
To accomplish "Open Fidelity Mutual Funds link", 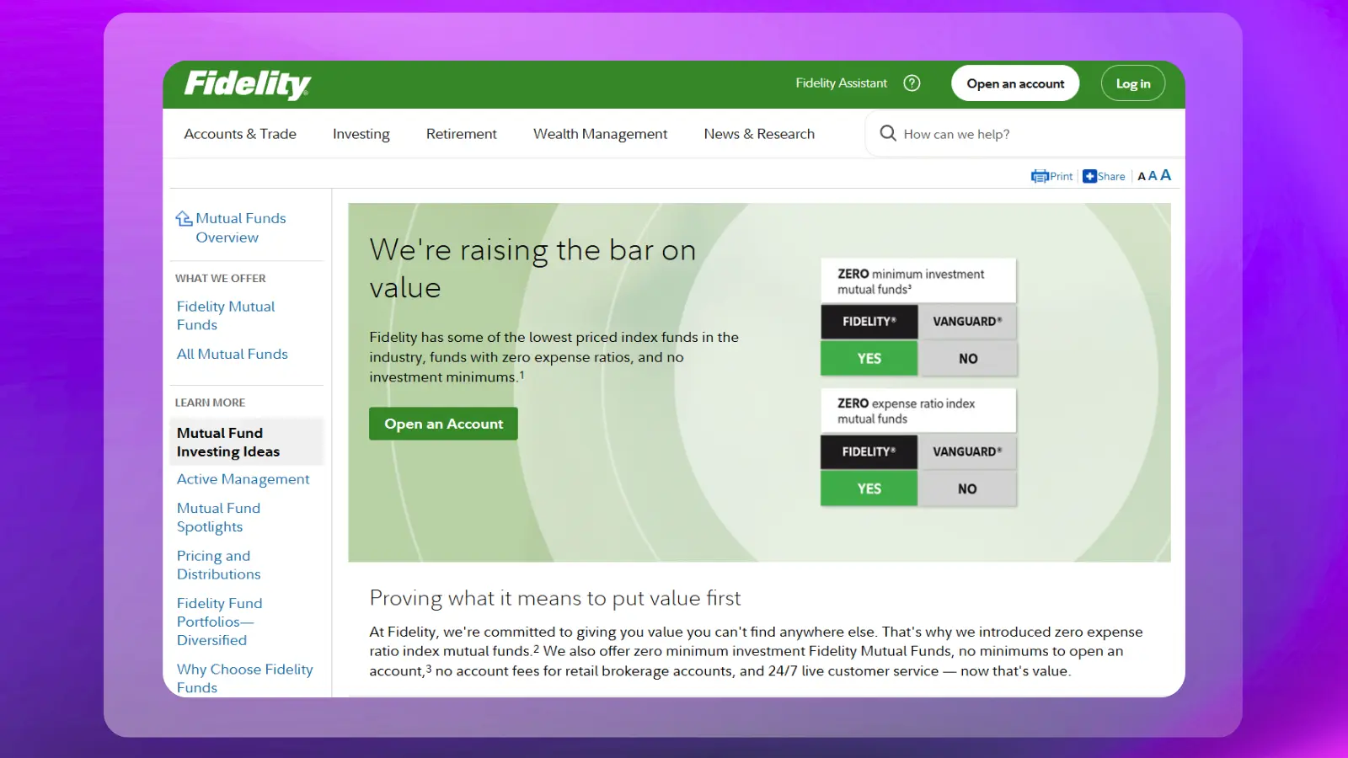I will (x=226, y=316).
